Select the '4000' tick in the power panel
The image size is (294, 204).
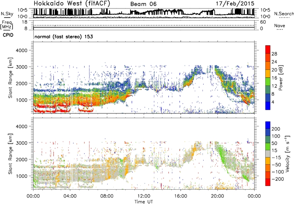tap(21, 50)
